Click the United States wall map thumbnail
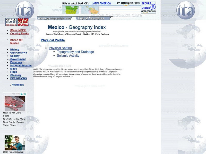The height and width of the screenshot is (154, 206). click(x=71, y=10)
